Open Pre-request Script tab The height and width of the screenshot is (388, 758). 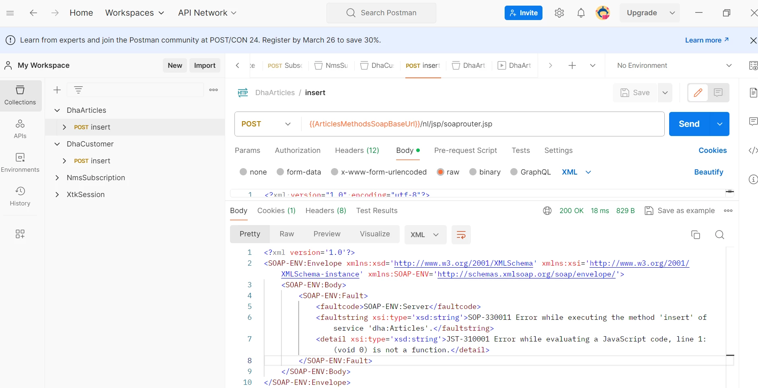click(x=466, y=150)
